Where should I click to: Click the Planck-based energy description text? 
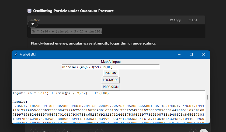point(93,43)
